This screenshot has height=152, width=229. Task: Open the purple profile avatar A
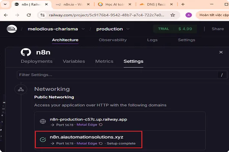pyautogui.click(x=189, y=15)
